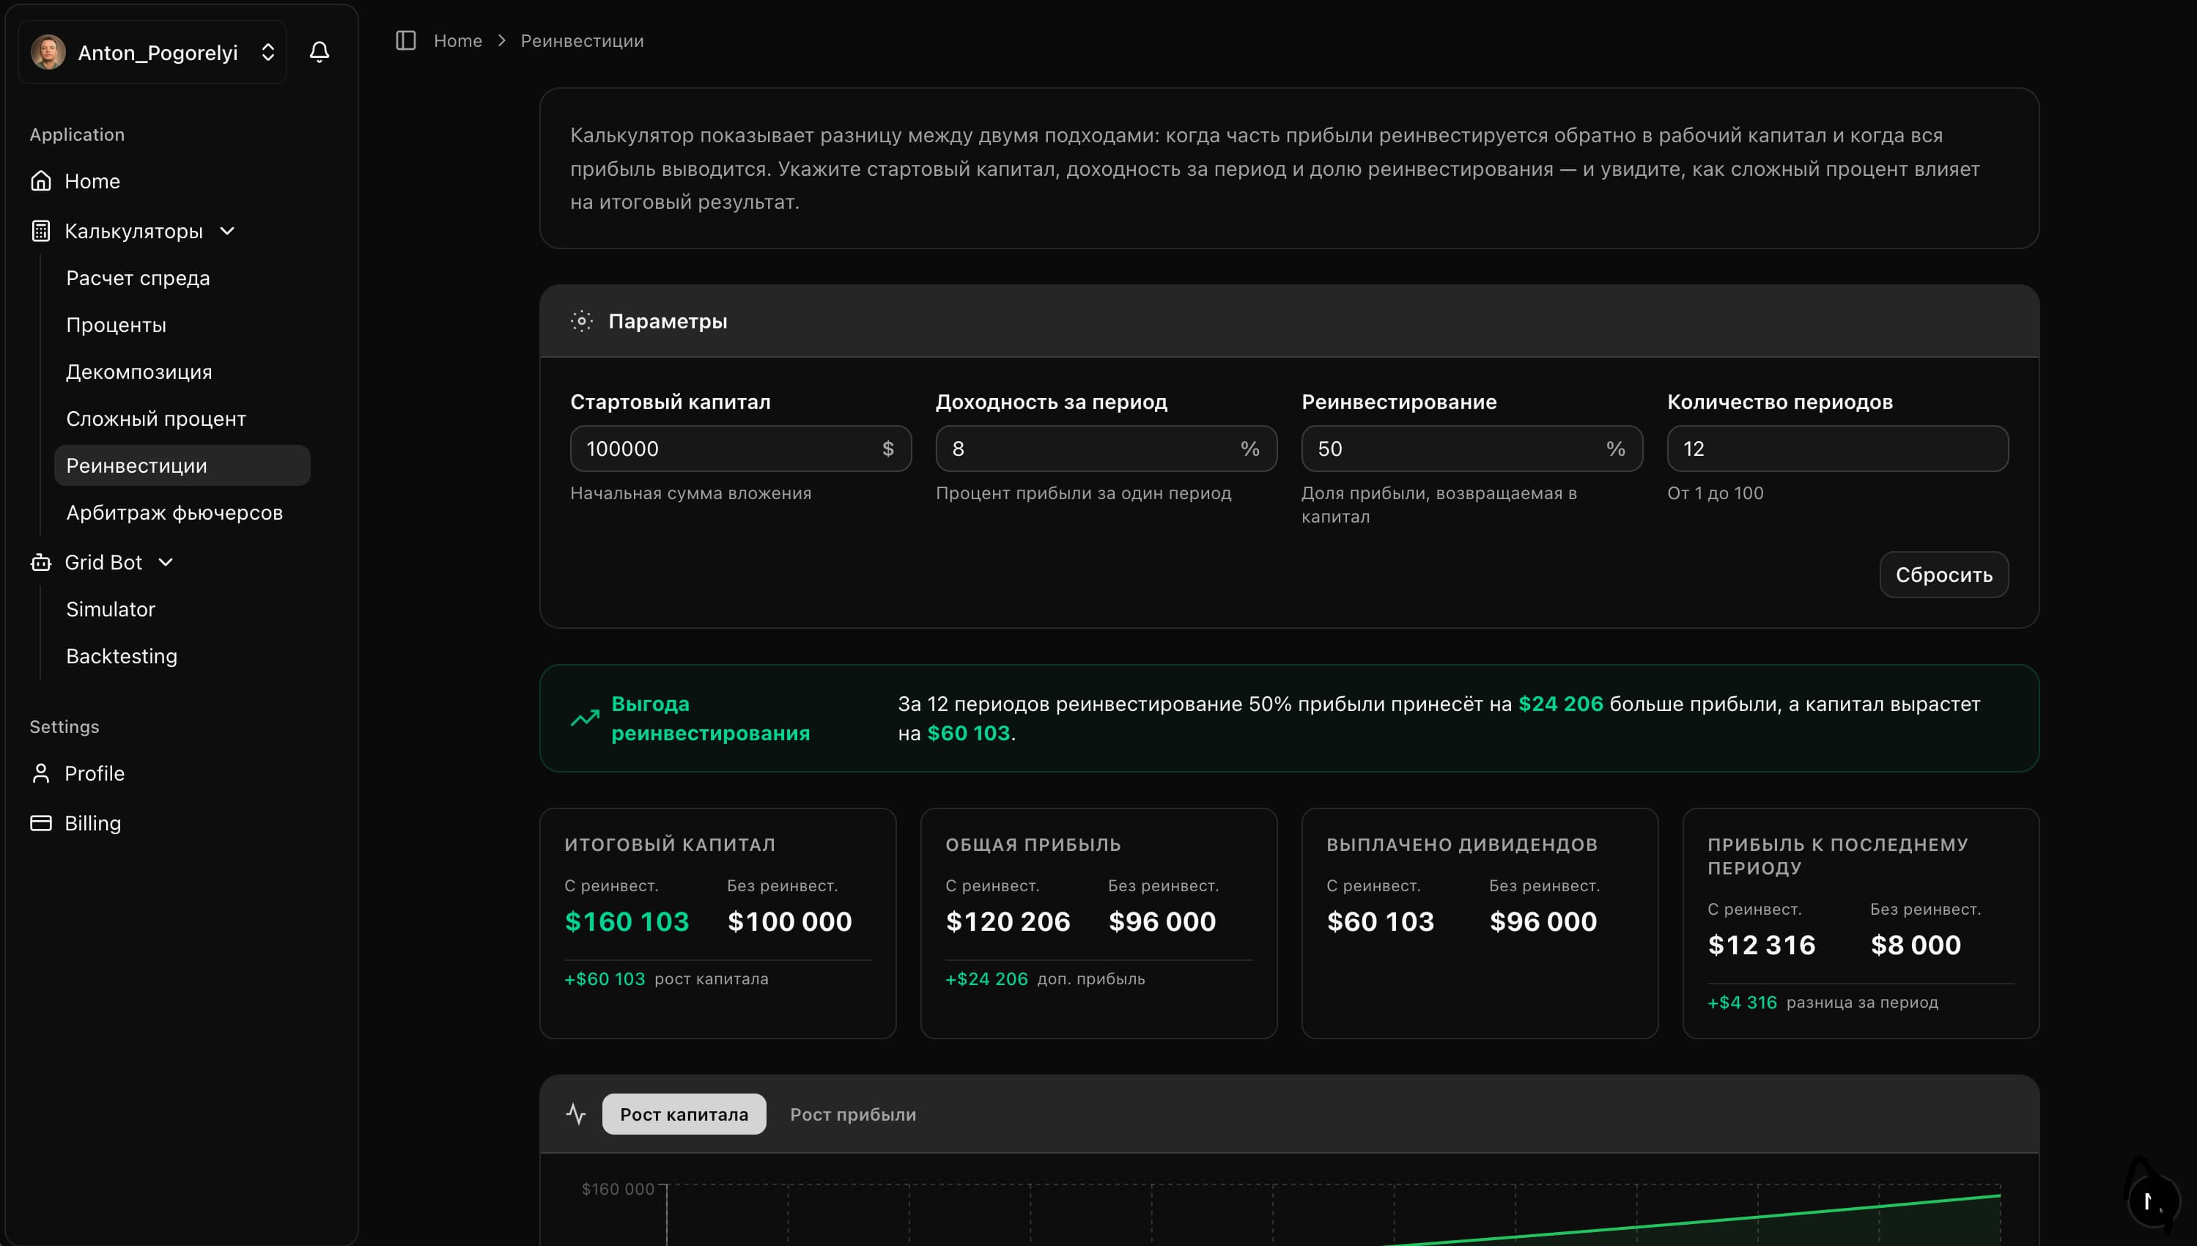The width and height of the screenshot is (2197, 1246).
Task: Click the Profile person icon
Action: [x=41, y=773]
